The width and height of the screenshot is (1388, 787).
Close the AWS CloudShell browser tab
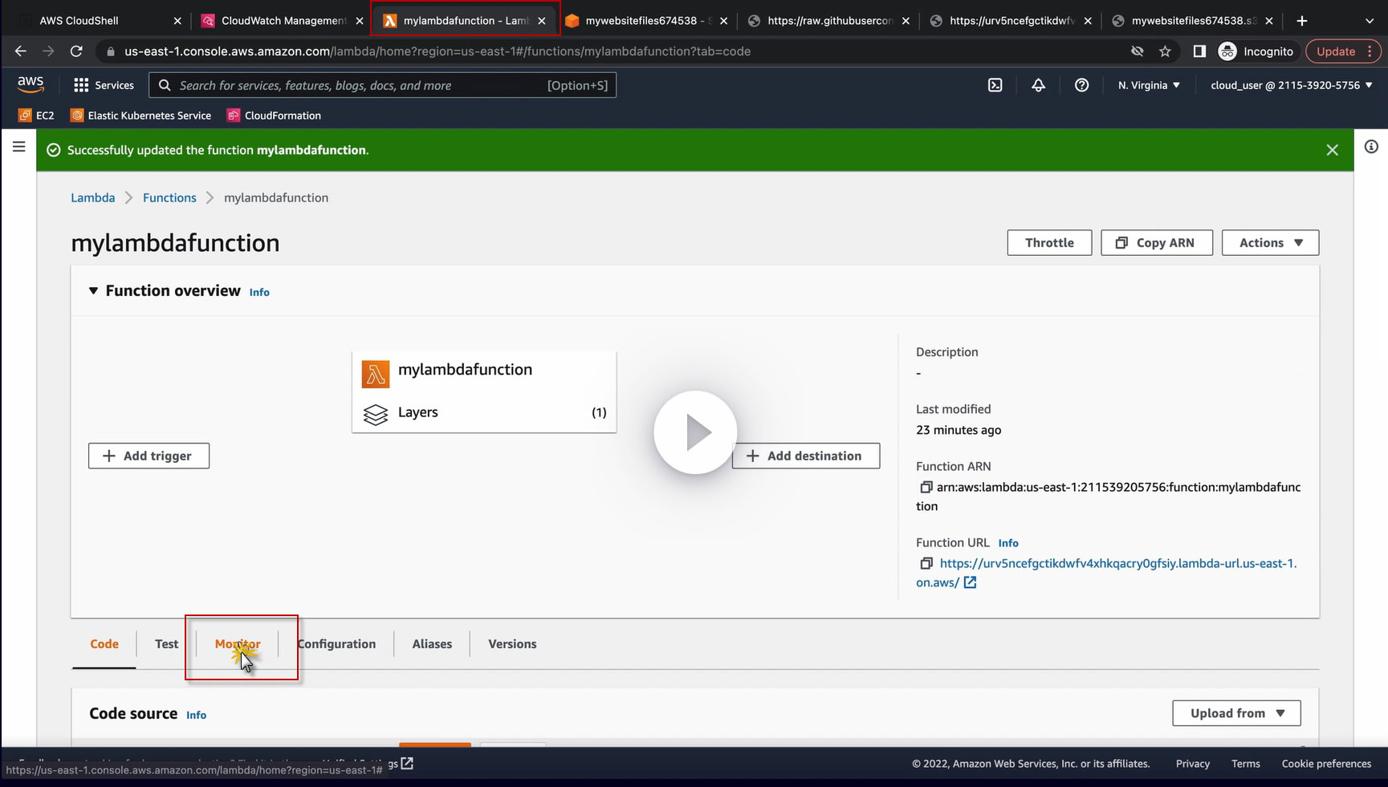(x=177, y=21)
